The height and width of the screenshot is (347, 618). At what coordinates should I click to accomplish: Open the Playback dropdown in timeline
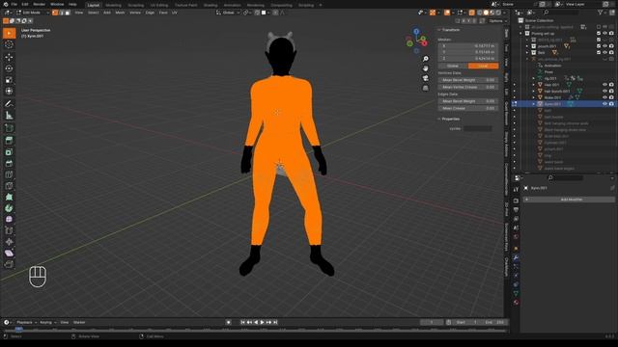[x=26, y=322]
